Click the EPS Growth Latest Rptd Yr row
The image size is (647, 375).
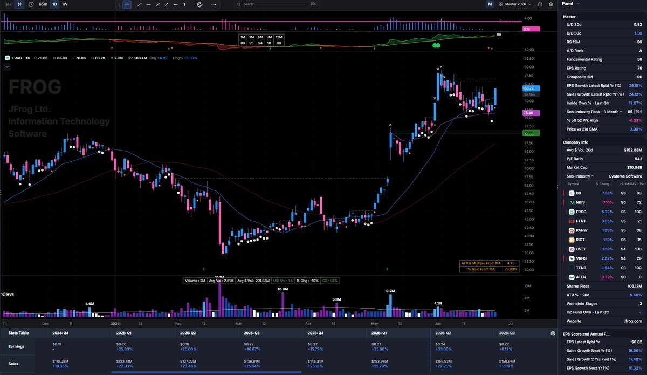point(603,86)
